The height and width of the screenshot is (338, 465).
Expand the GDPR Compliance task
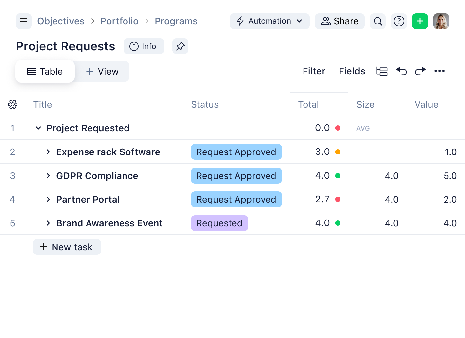click(48, 176)
